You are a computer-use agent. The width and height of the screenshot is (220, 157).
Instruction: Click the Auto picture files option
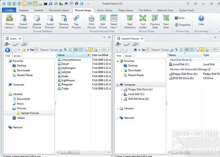point(179,18)
